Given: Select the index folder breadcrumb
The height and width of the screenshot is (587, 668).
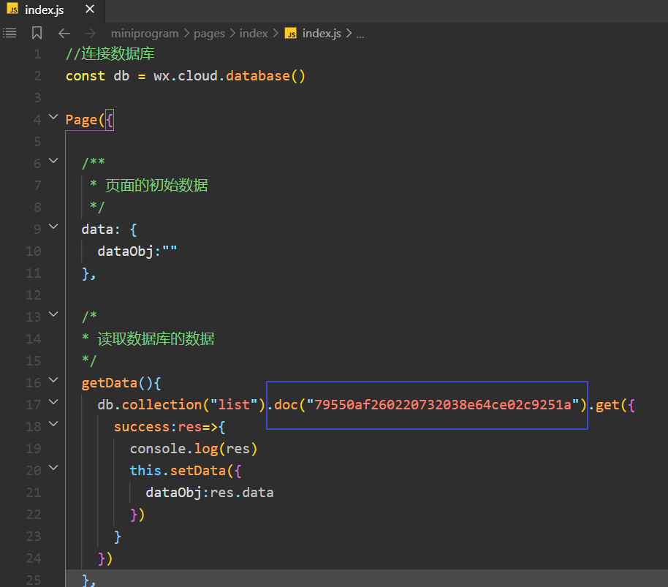Looking at the screenshot, I should (254, 33).
